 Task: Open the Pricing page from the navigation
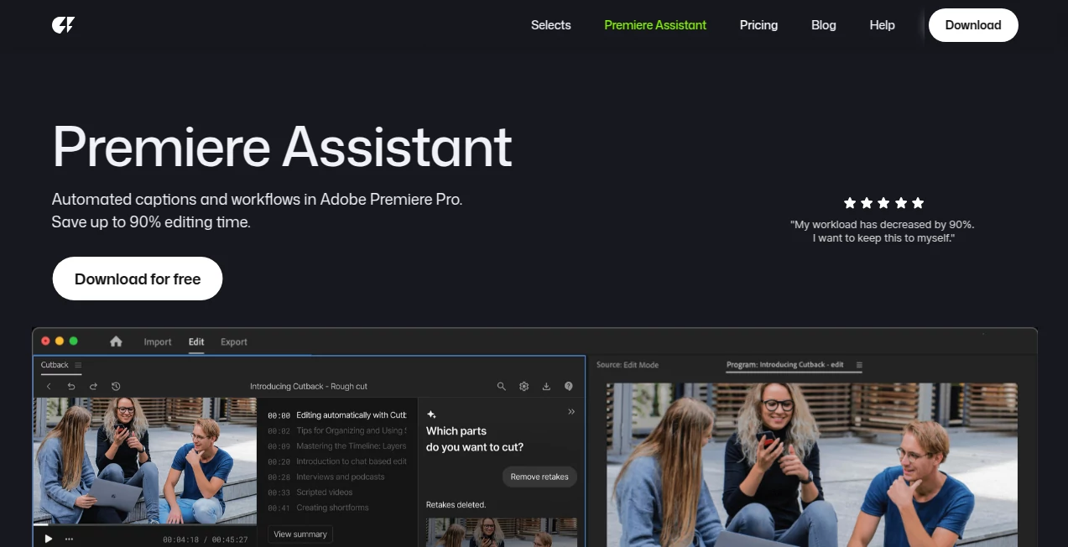click(x=758, y=25)
